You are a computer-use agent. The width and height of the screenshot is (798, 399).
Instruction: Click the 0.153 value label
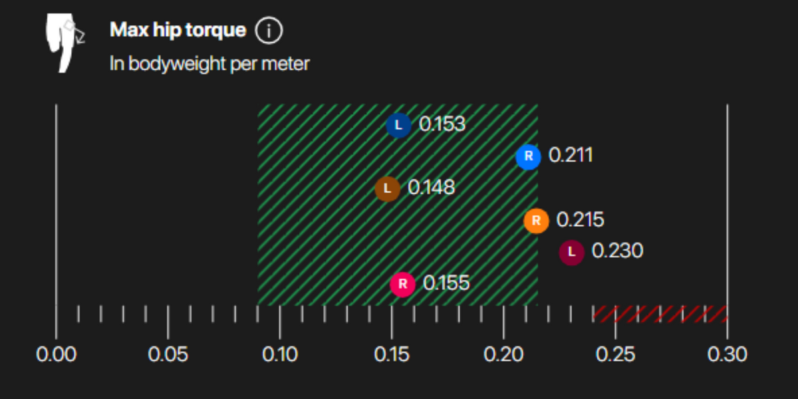click(x=442, y=124)
